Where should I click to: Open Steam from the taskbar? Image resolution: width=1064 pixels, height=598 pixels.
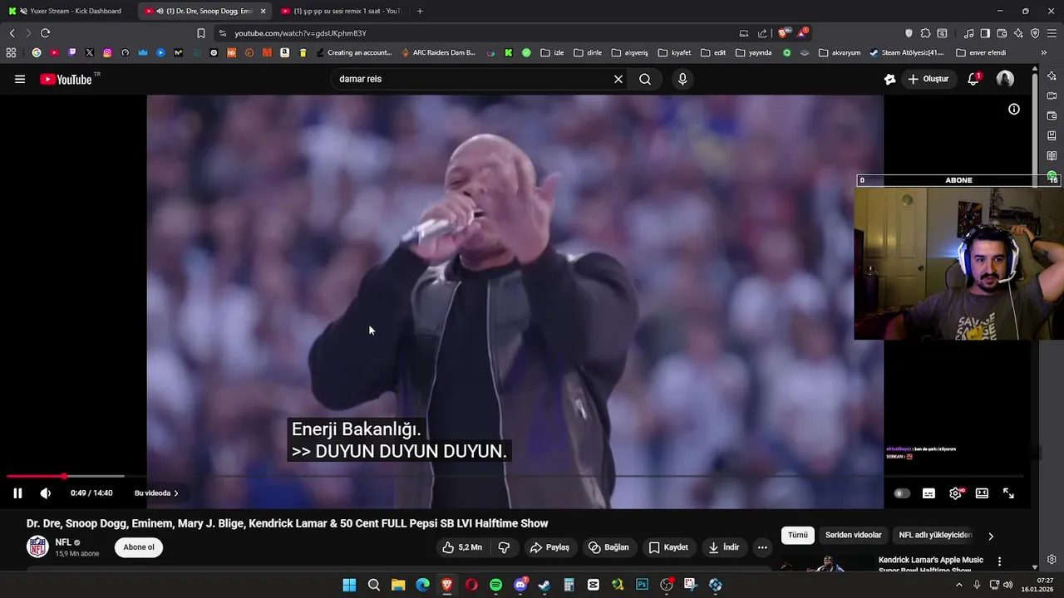(544, 585)
